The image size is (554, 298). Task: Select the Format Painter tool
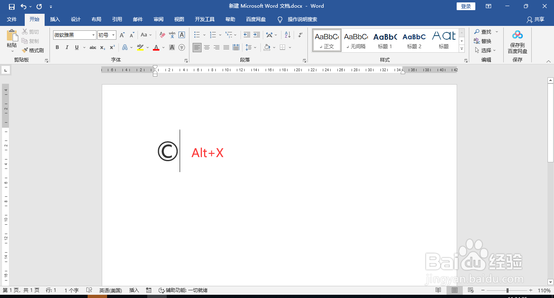click(x=33, y=50)
